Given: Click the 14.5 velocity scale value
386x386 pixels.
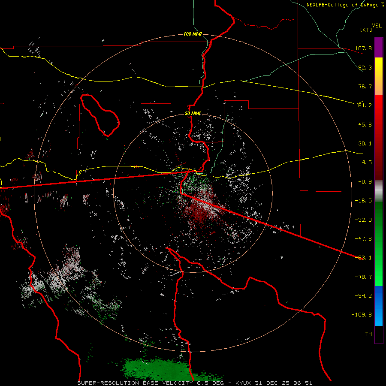Looking at the screenshot, I should coord(365,163).
